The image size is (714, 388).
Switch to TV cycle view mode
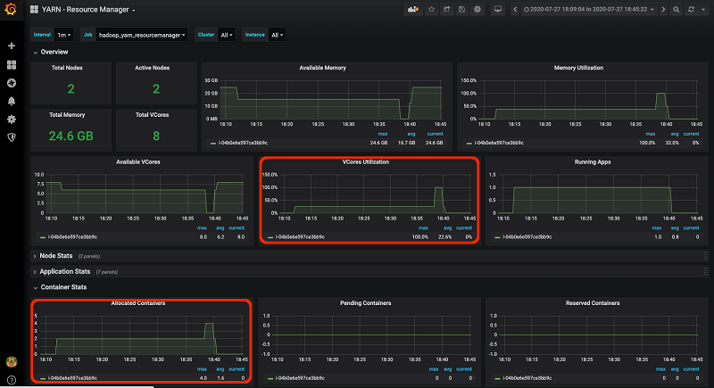(x=498, y=9)
